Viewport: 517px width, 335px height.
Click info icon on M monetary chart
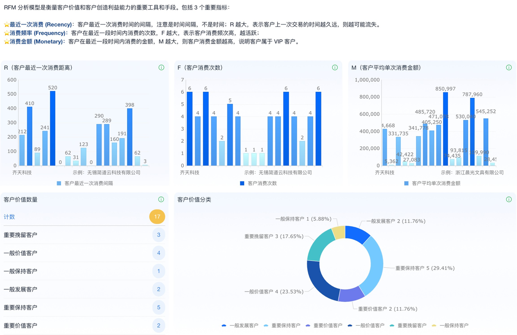(x=509, y=68)
